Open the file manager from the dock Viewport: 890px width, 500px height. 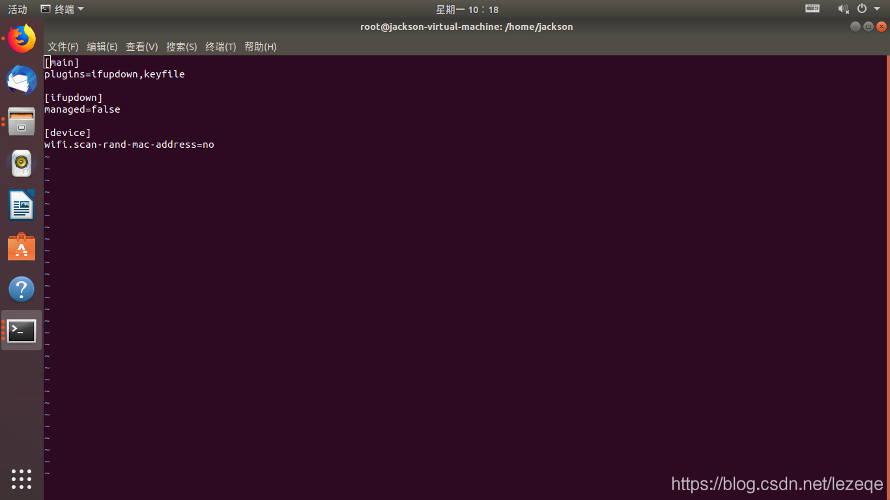pyautogui.click(x=22, y=122)
